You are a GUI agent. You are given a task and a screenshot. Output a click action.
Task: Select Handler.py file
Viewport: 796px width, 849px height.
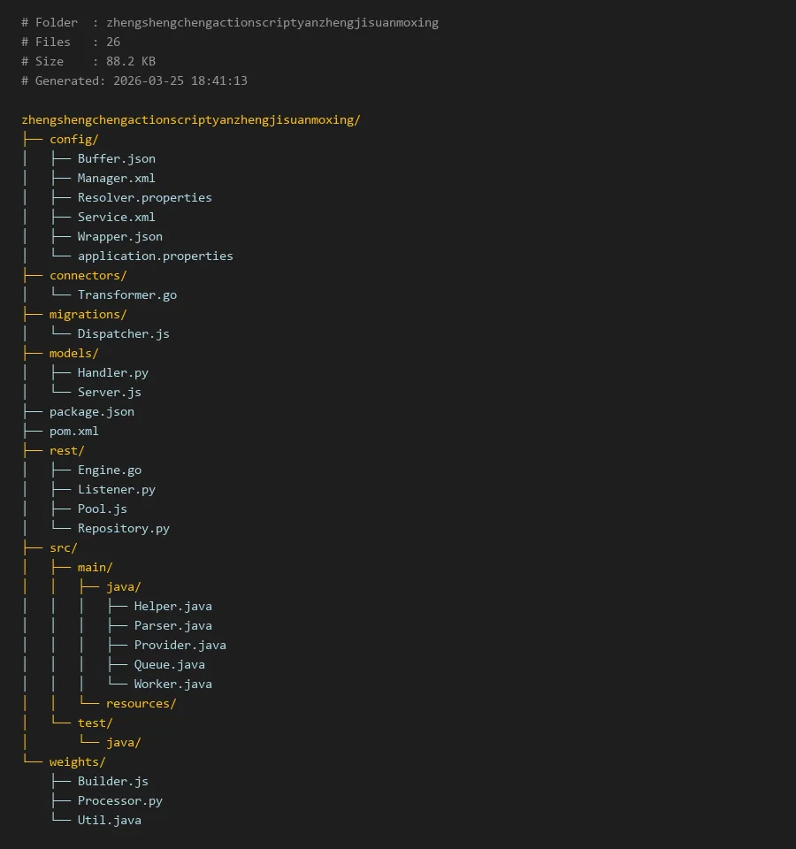[x=112, y=372]
